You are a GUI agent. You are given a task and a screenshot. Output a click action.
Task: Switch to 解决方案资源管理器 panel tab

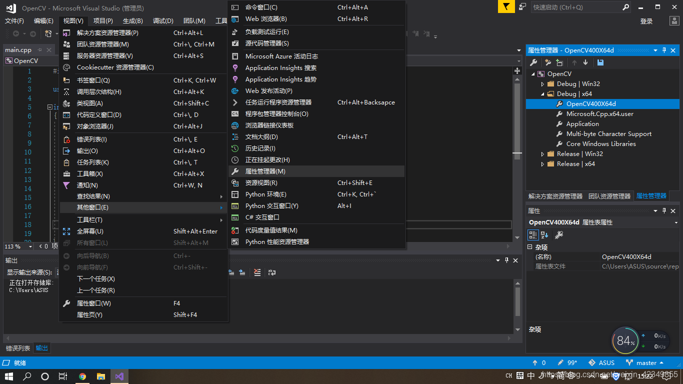[555, 196]
